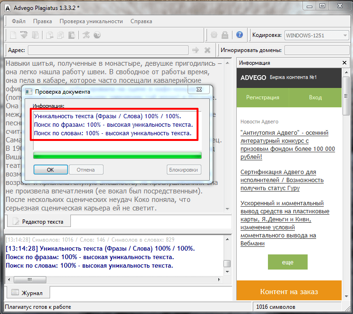Click log line Символов: 1016 / Слов: 146
The image size is (353, 314).
(x=90, y=240)
